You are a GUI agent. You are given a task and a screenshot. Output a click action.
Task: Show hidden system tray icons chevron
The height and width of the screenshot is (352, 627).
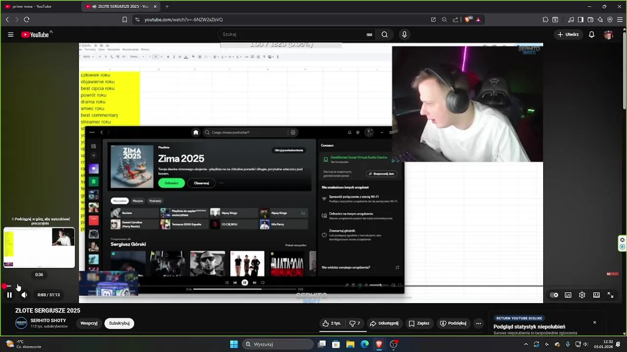click(x=526, y=344)
